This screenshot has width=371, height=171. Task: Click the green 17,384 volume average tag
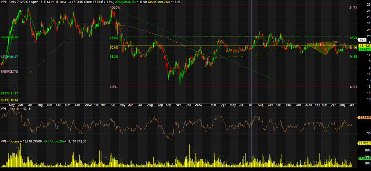point(365,158)
